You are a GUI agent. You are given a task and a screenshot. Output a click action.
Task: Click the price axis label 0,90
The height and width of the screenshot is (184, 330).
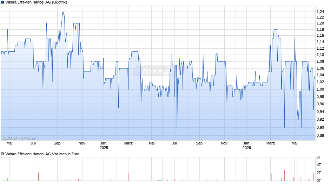click(x=320, y=127)
